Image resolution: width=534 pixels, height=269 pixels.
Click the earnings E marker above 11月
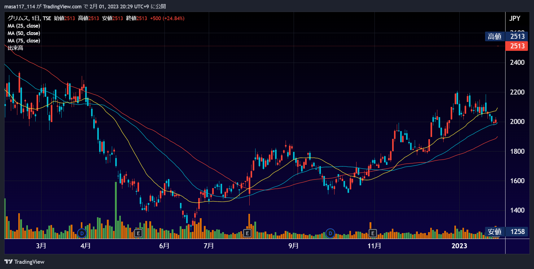373,233
